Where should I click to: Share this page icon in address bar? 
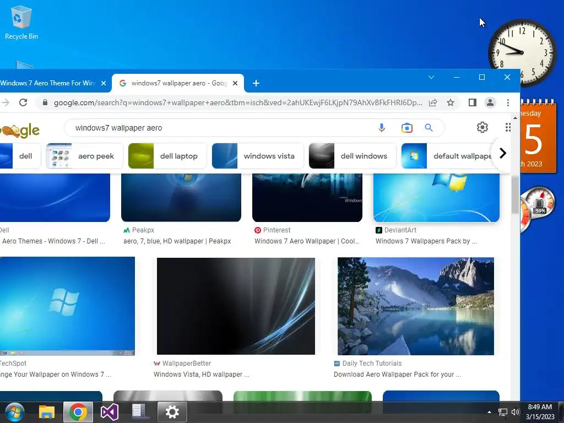point(433,103)
